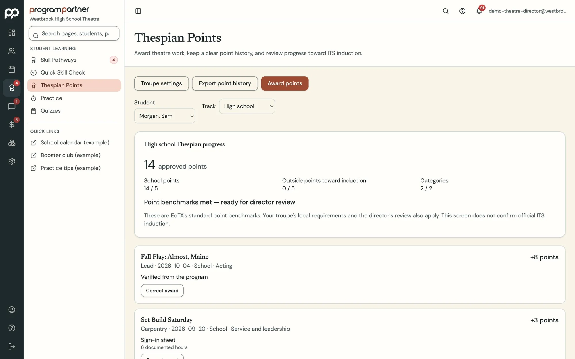The image size is (575, 359).
Task: Open the search magnifier in the top bar
Action: [446, 11]
